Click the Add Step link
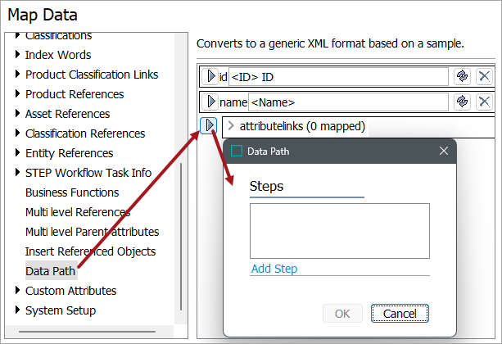 (x=274, y=269)
